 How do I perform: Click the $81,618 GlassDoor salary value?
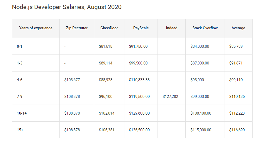click(106, 46)
